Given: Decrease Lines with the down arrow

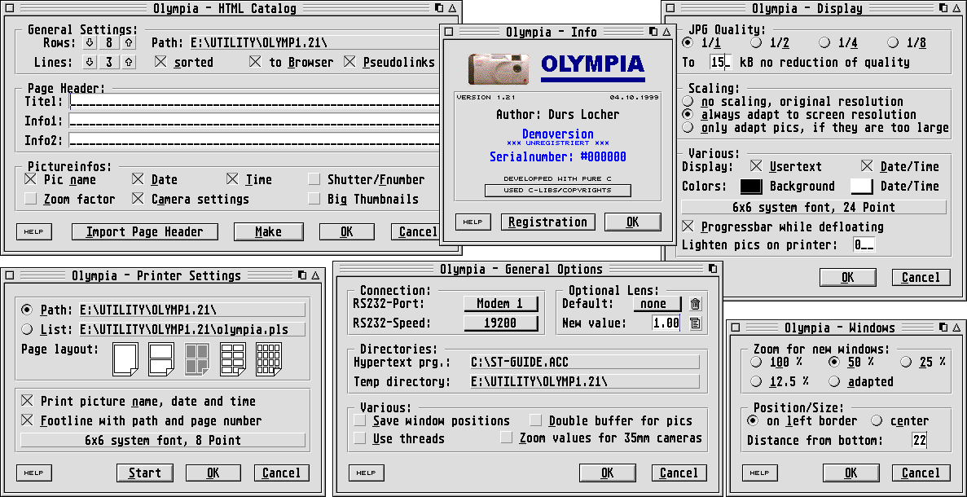Looking at the screenshot, I should tap(90, 62).
